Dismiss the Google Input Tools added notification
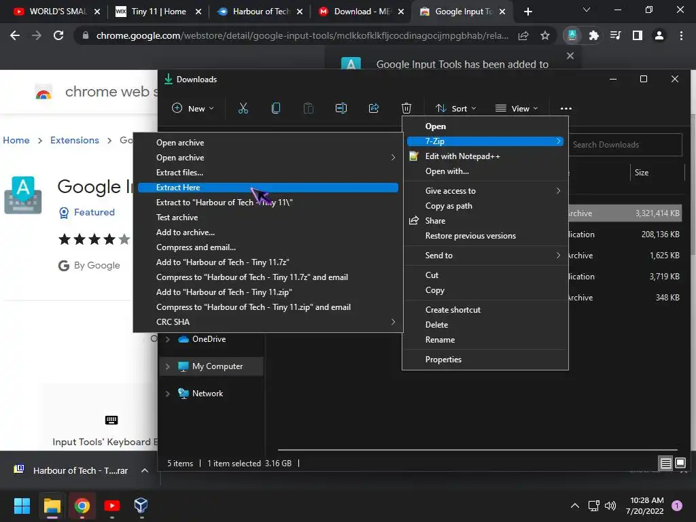 [x=570, y=56]
